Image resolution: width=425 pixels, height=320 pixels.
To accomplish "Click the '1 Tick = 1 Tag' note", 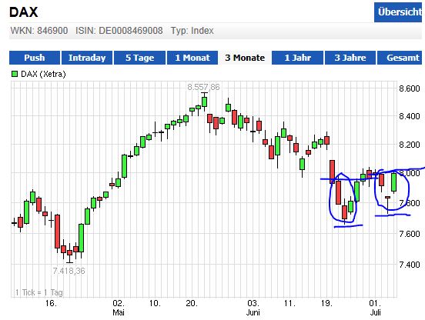I will (x=39, y=292).
